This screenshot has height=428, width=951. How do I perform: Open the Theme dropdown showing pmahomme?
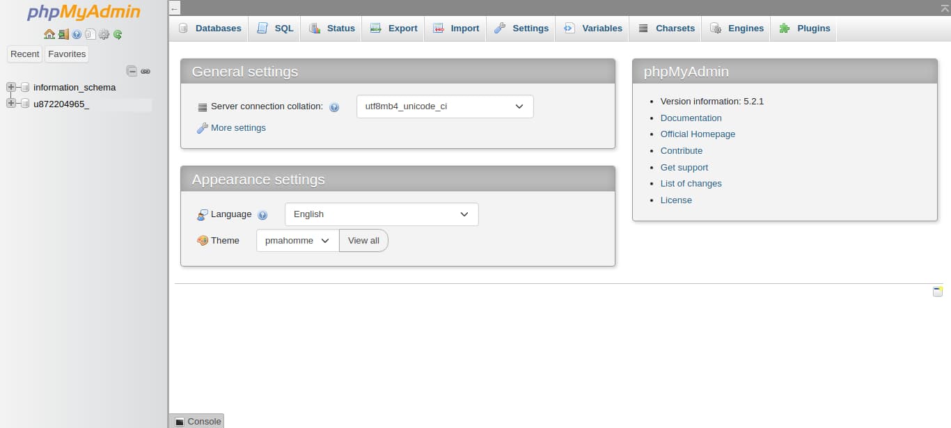coord(297,240)
